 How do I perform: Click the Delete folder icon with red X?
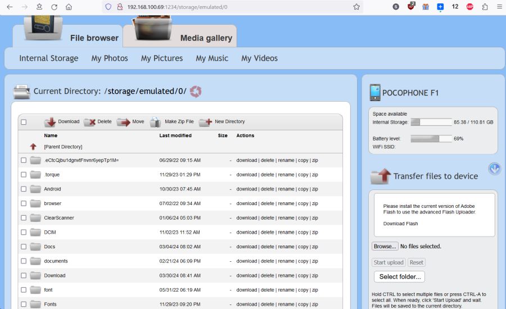click(x=90, y=122)
